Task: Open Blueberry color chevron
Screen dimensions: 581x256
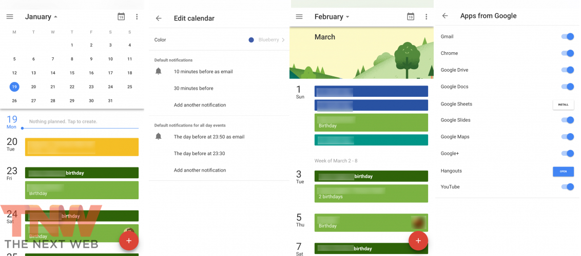Action: click(x=283, y=40)
